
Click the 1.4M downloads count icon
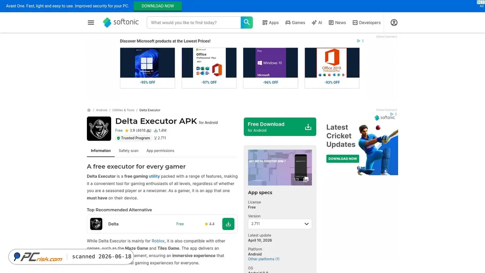coord(156,131)
